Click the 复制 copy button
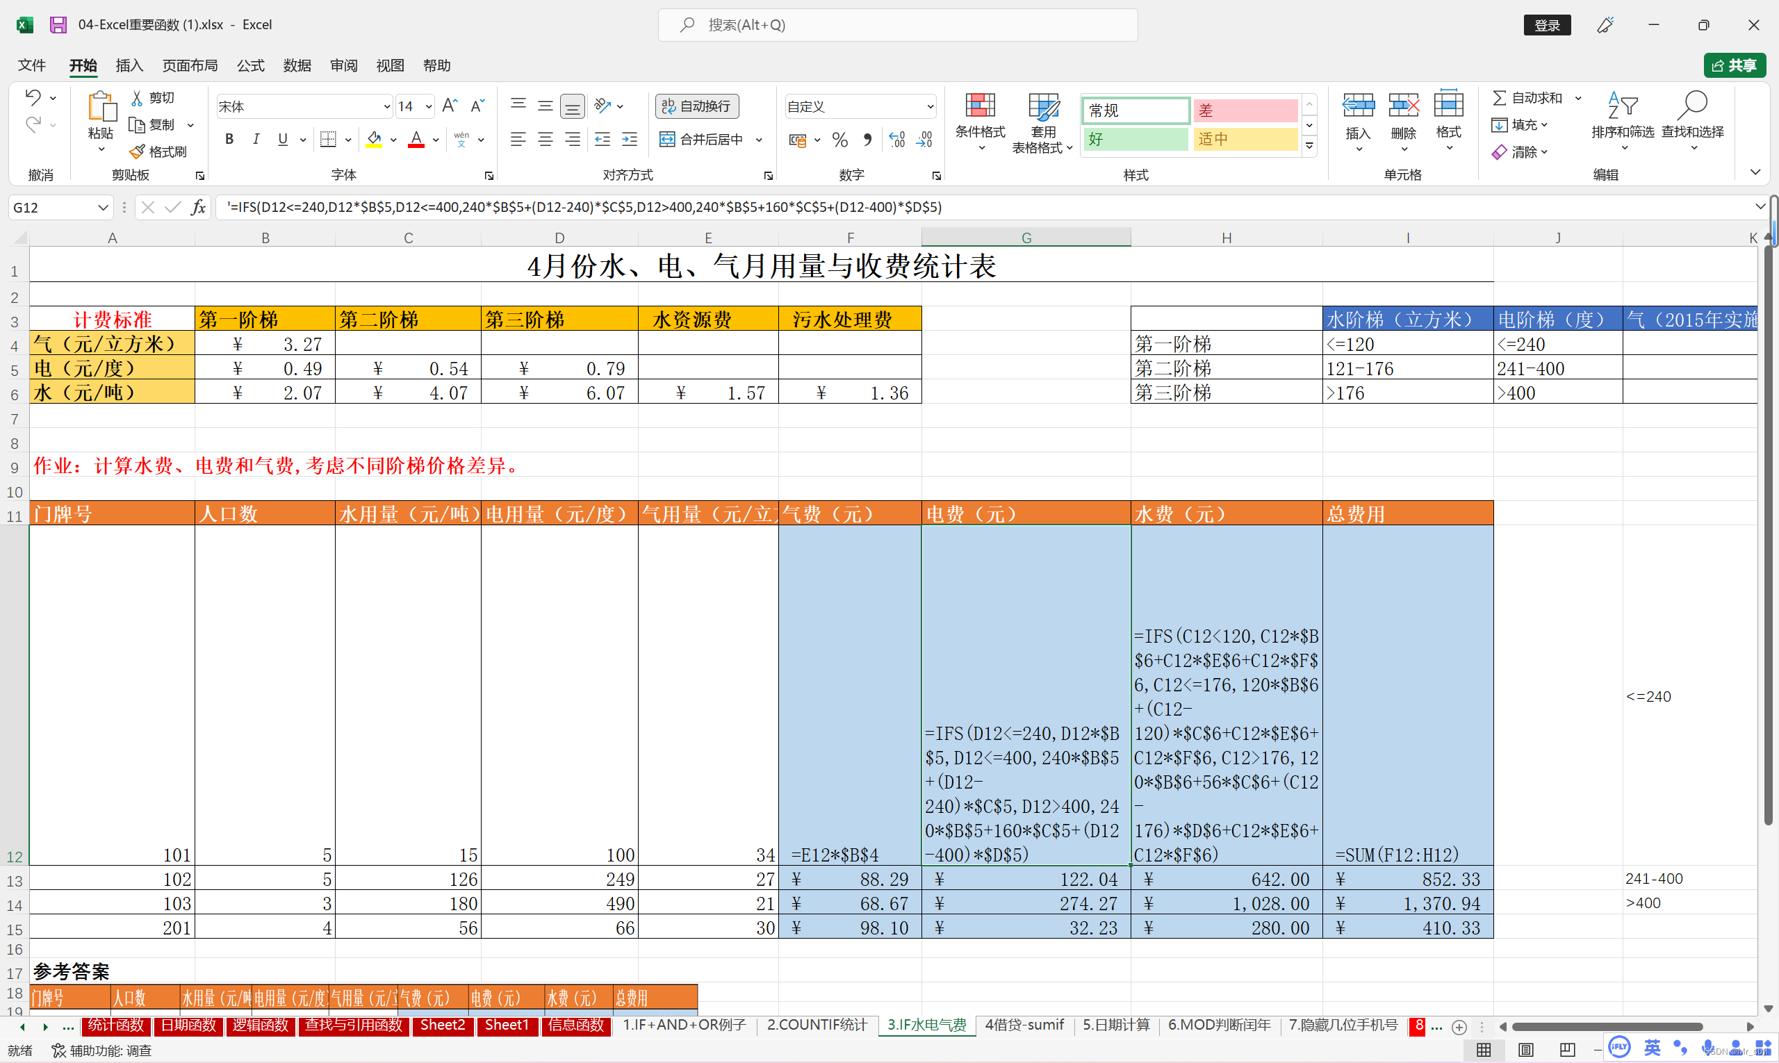Image resolution: width=1779 pixels, height=1063 pixels. [152, 124]
